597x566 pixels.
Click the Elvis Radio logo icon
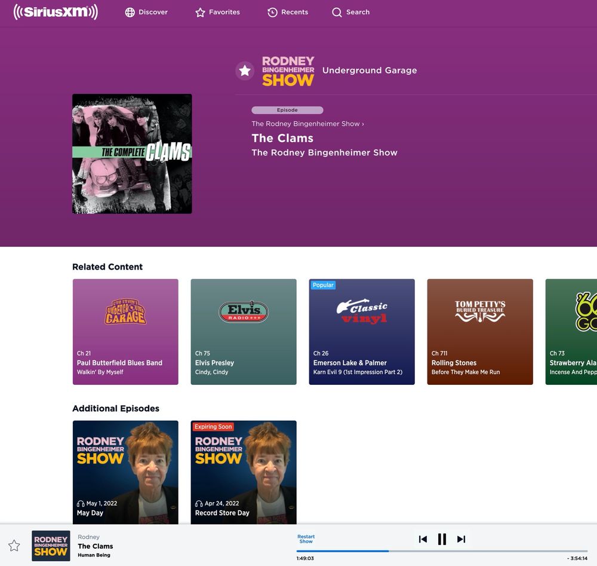coord(244,311)
